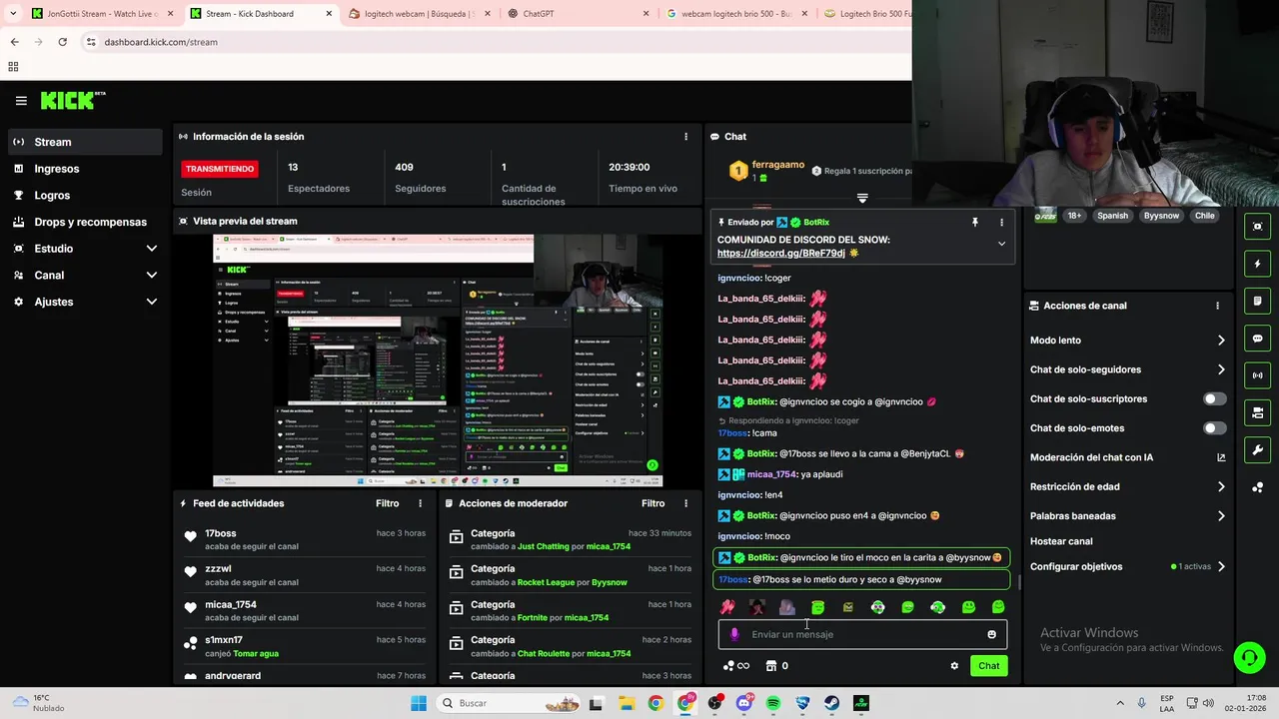Screen dimensions: 1279x719
Task: Click the collapse arrow below gift subscription banner
Action: (862, 198)
